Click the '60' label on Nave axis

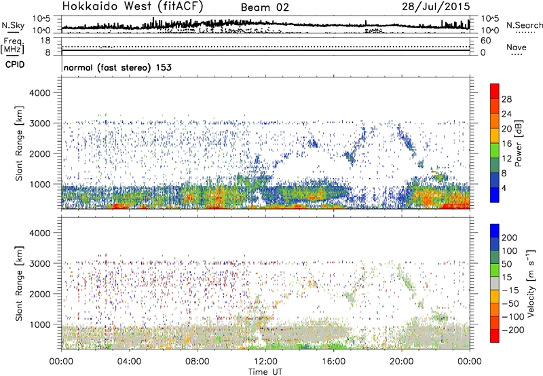point(485,41)
